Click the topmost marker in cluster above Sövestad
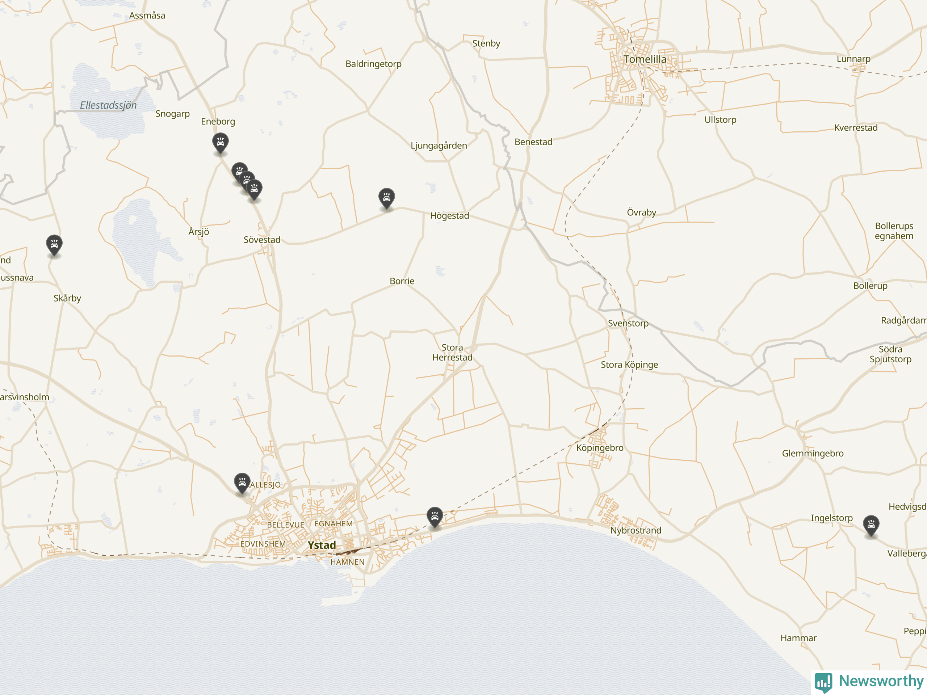927x695 pixels. tap(239, 169)
